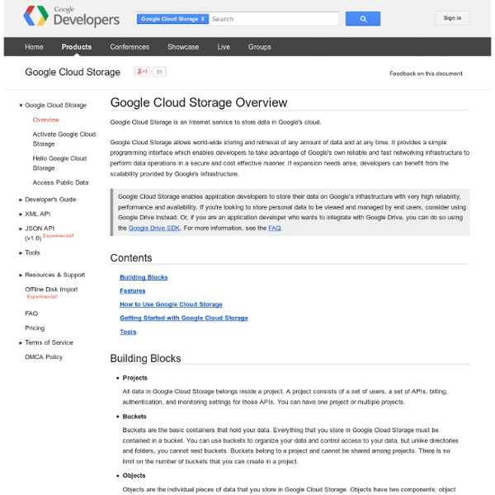Click the blue search magnifier button
495x495 pixels.
click(x=363, y=19)
